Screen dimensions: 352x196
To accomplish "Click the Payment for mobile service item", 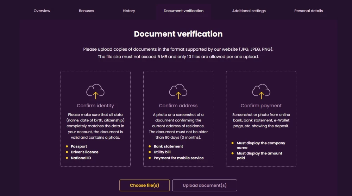I will pos(178,158).
